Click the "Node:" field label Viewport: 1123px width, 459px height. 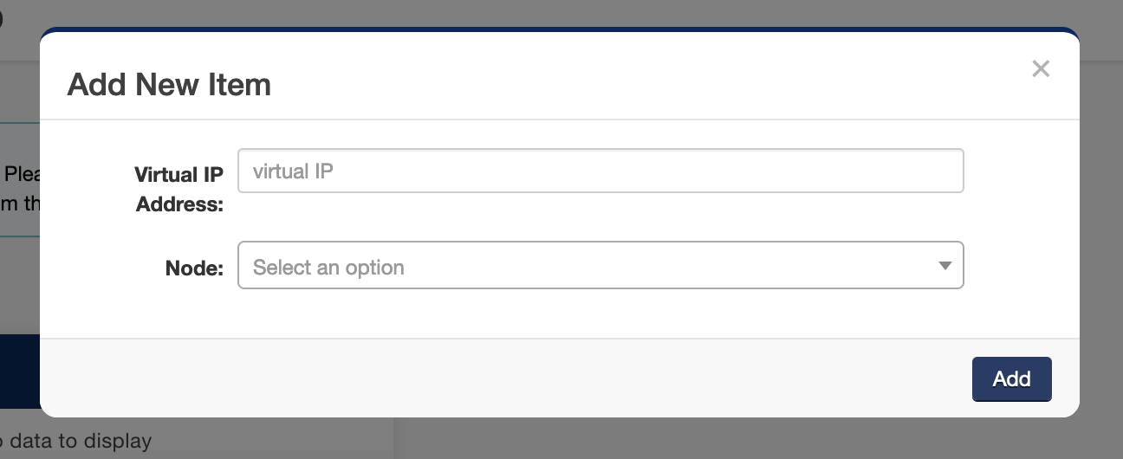pyautogui.click(x=194, y=268)
